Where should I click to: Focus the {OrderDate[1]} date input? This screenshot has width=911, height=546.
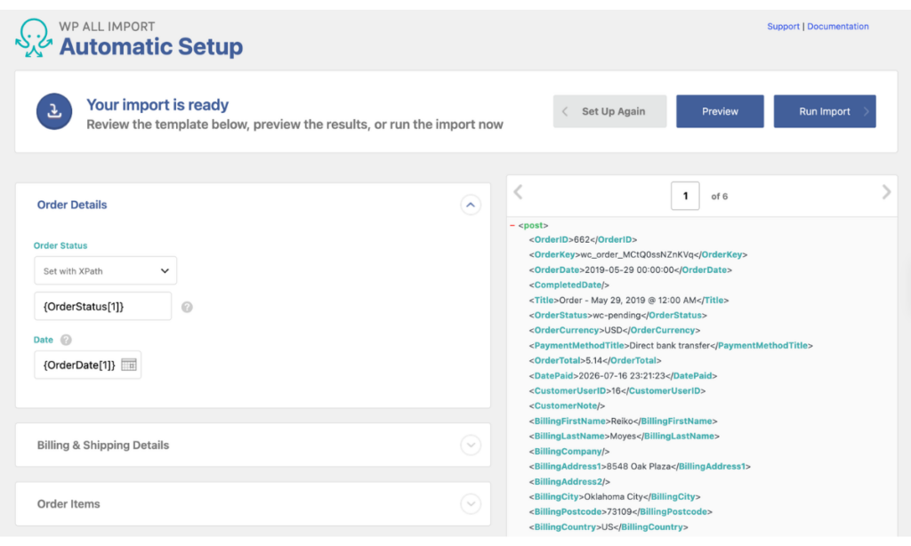[x=88, y=365]
